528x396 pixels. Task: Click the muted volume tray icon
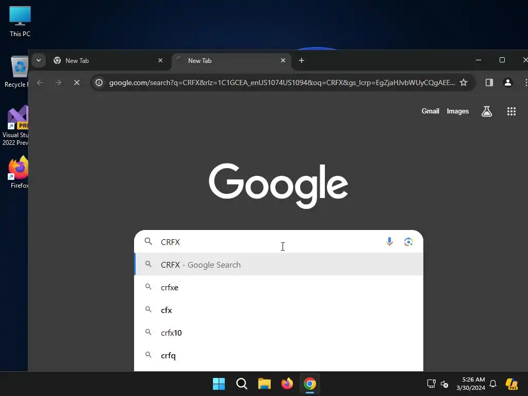pos(444,384)
